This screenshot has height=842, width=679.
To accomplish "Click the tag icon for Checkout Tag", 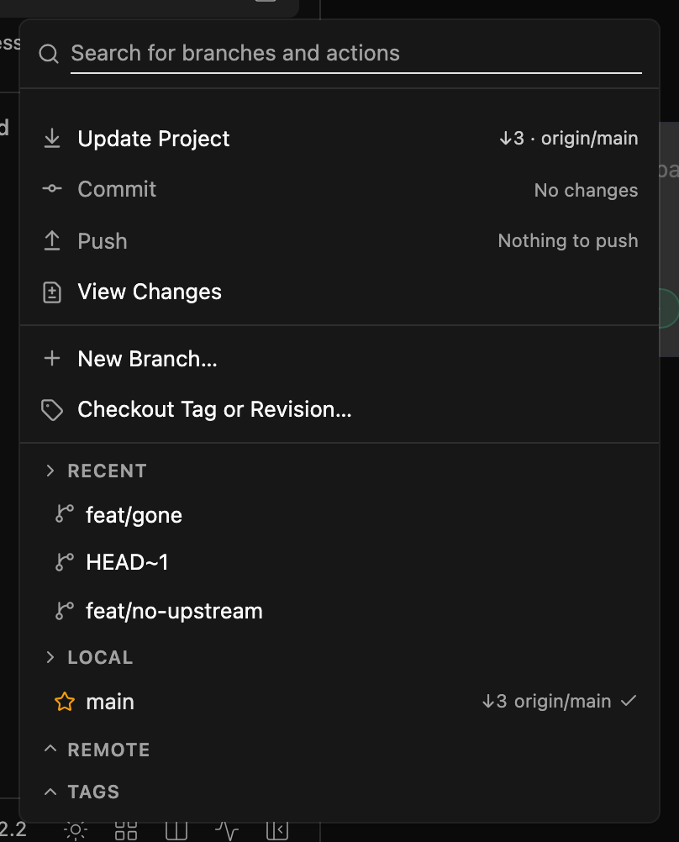I will 52,410.
